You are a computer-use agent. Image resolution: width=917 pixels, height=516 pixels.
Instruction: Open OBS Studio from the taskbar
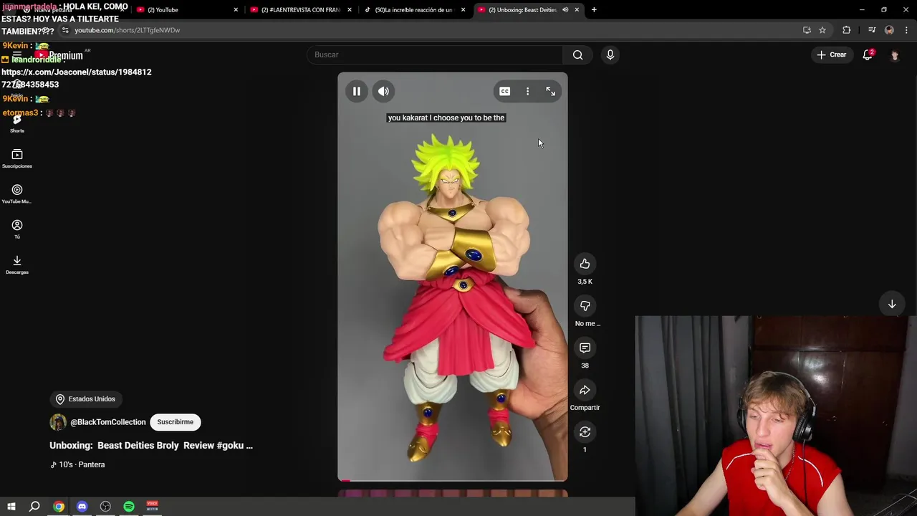pos(105,507)
